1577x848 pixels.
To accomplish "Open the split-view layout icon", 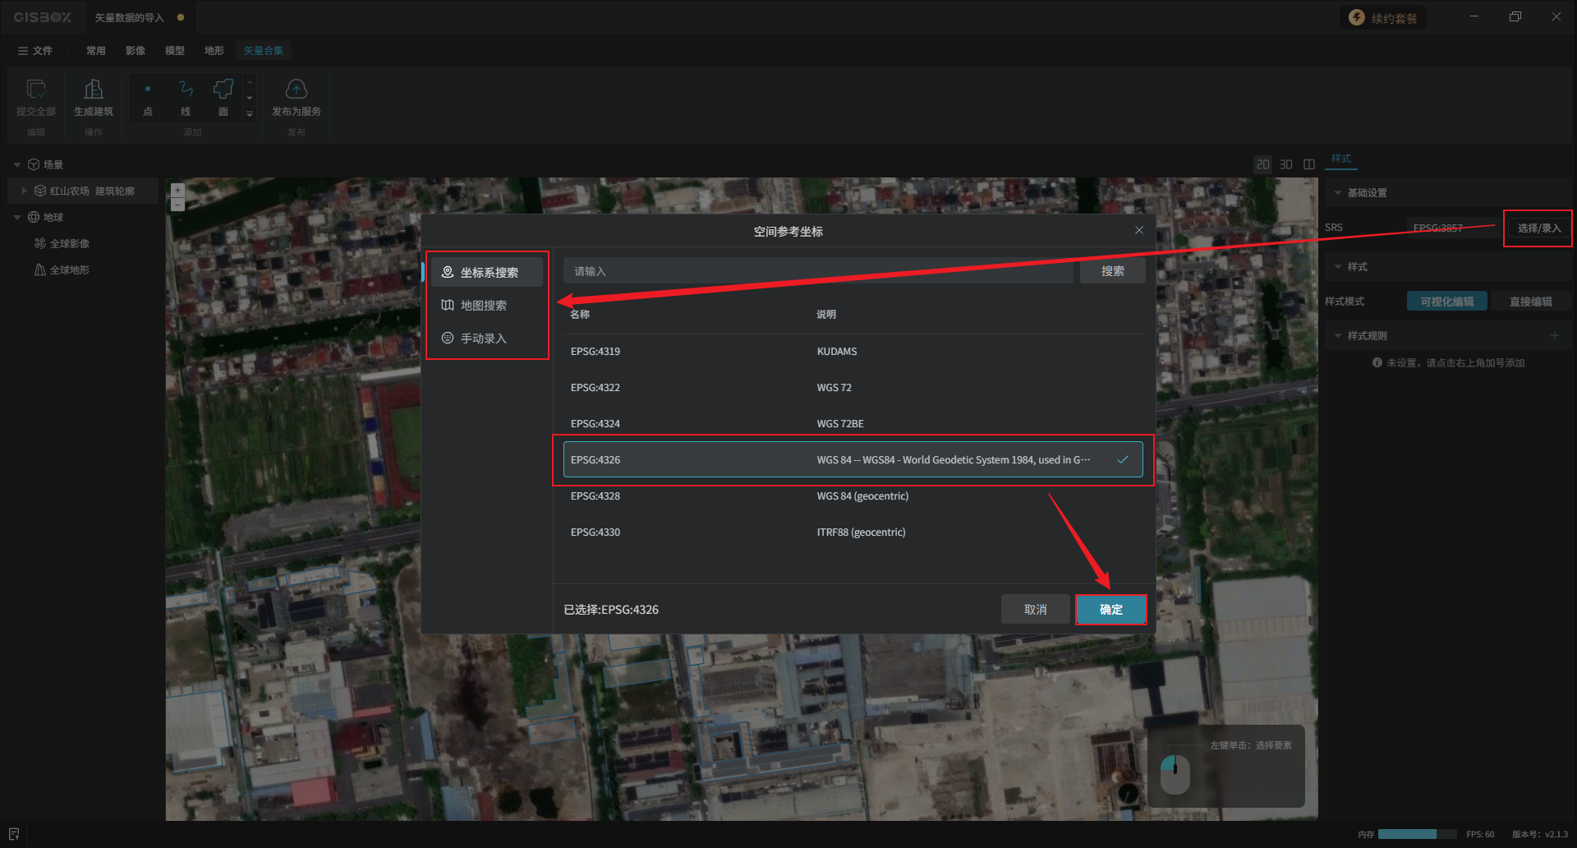I will point(1309,164).
